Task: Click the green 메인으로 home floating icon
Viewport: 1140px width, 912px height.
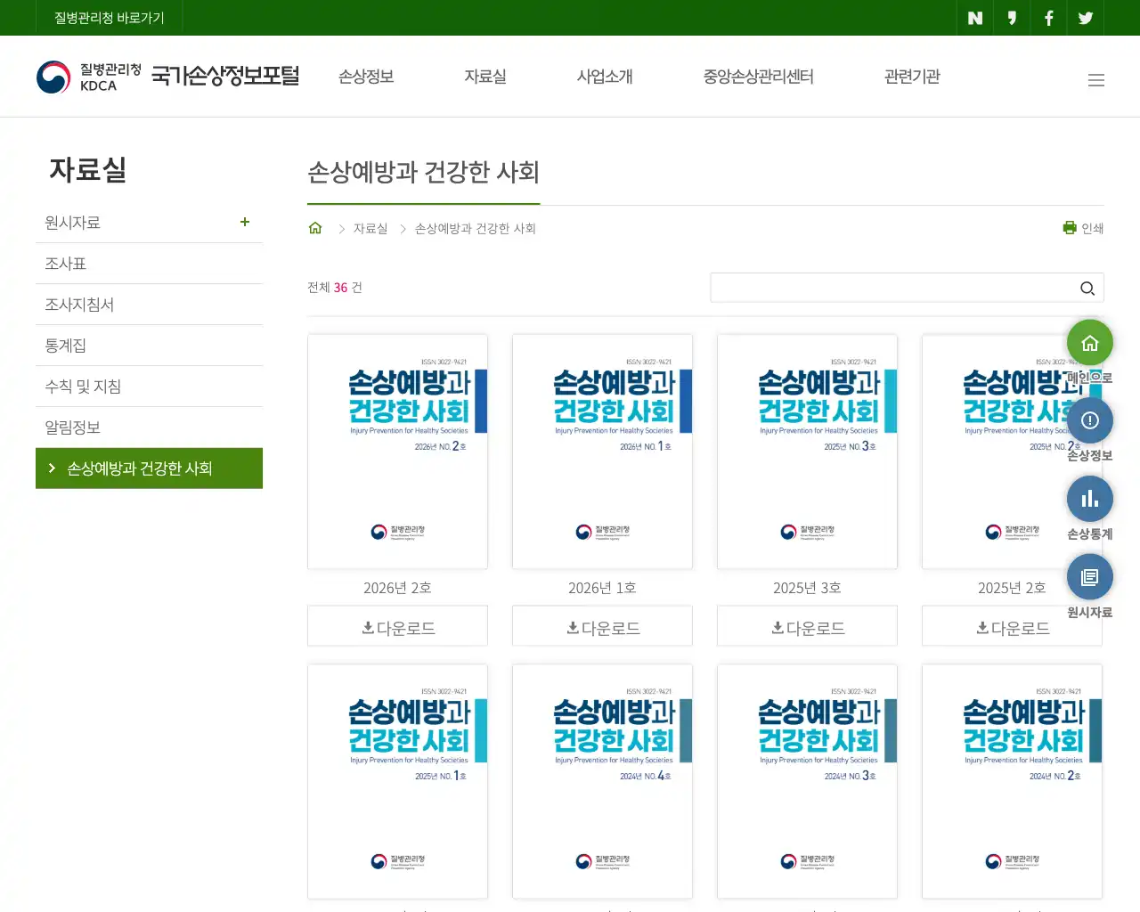Action: (1090, 343)
